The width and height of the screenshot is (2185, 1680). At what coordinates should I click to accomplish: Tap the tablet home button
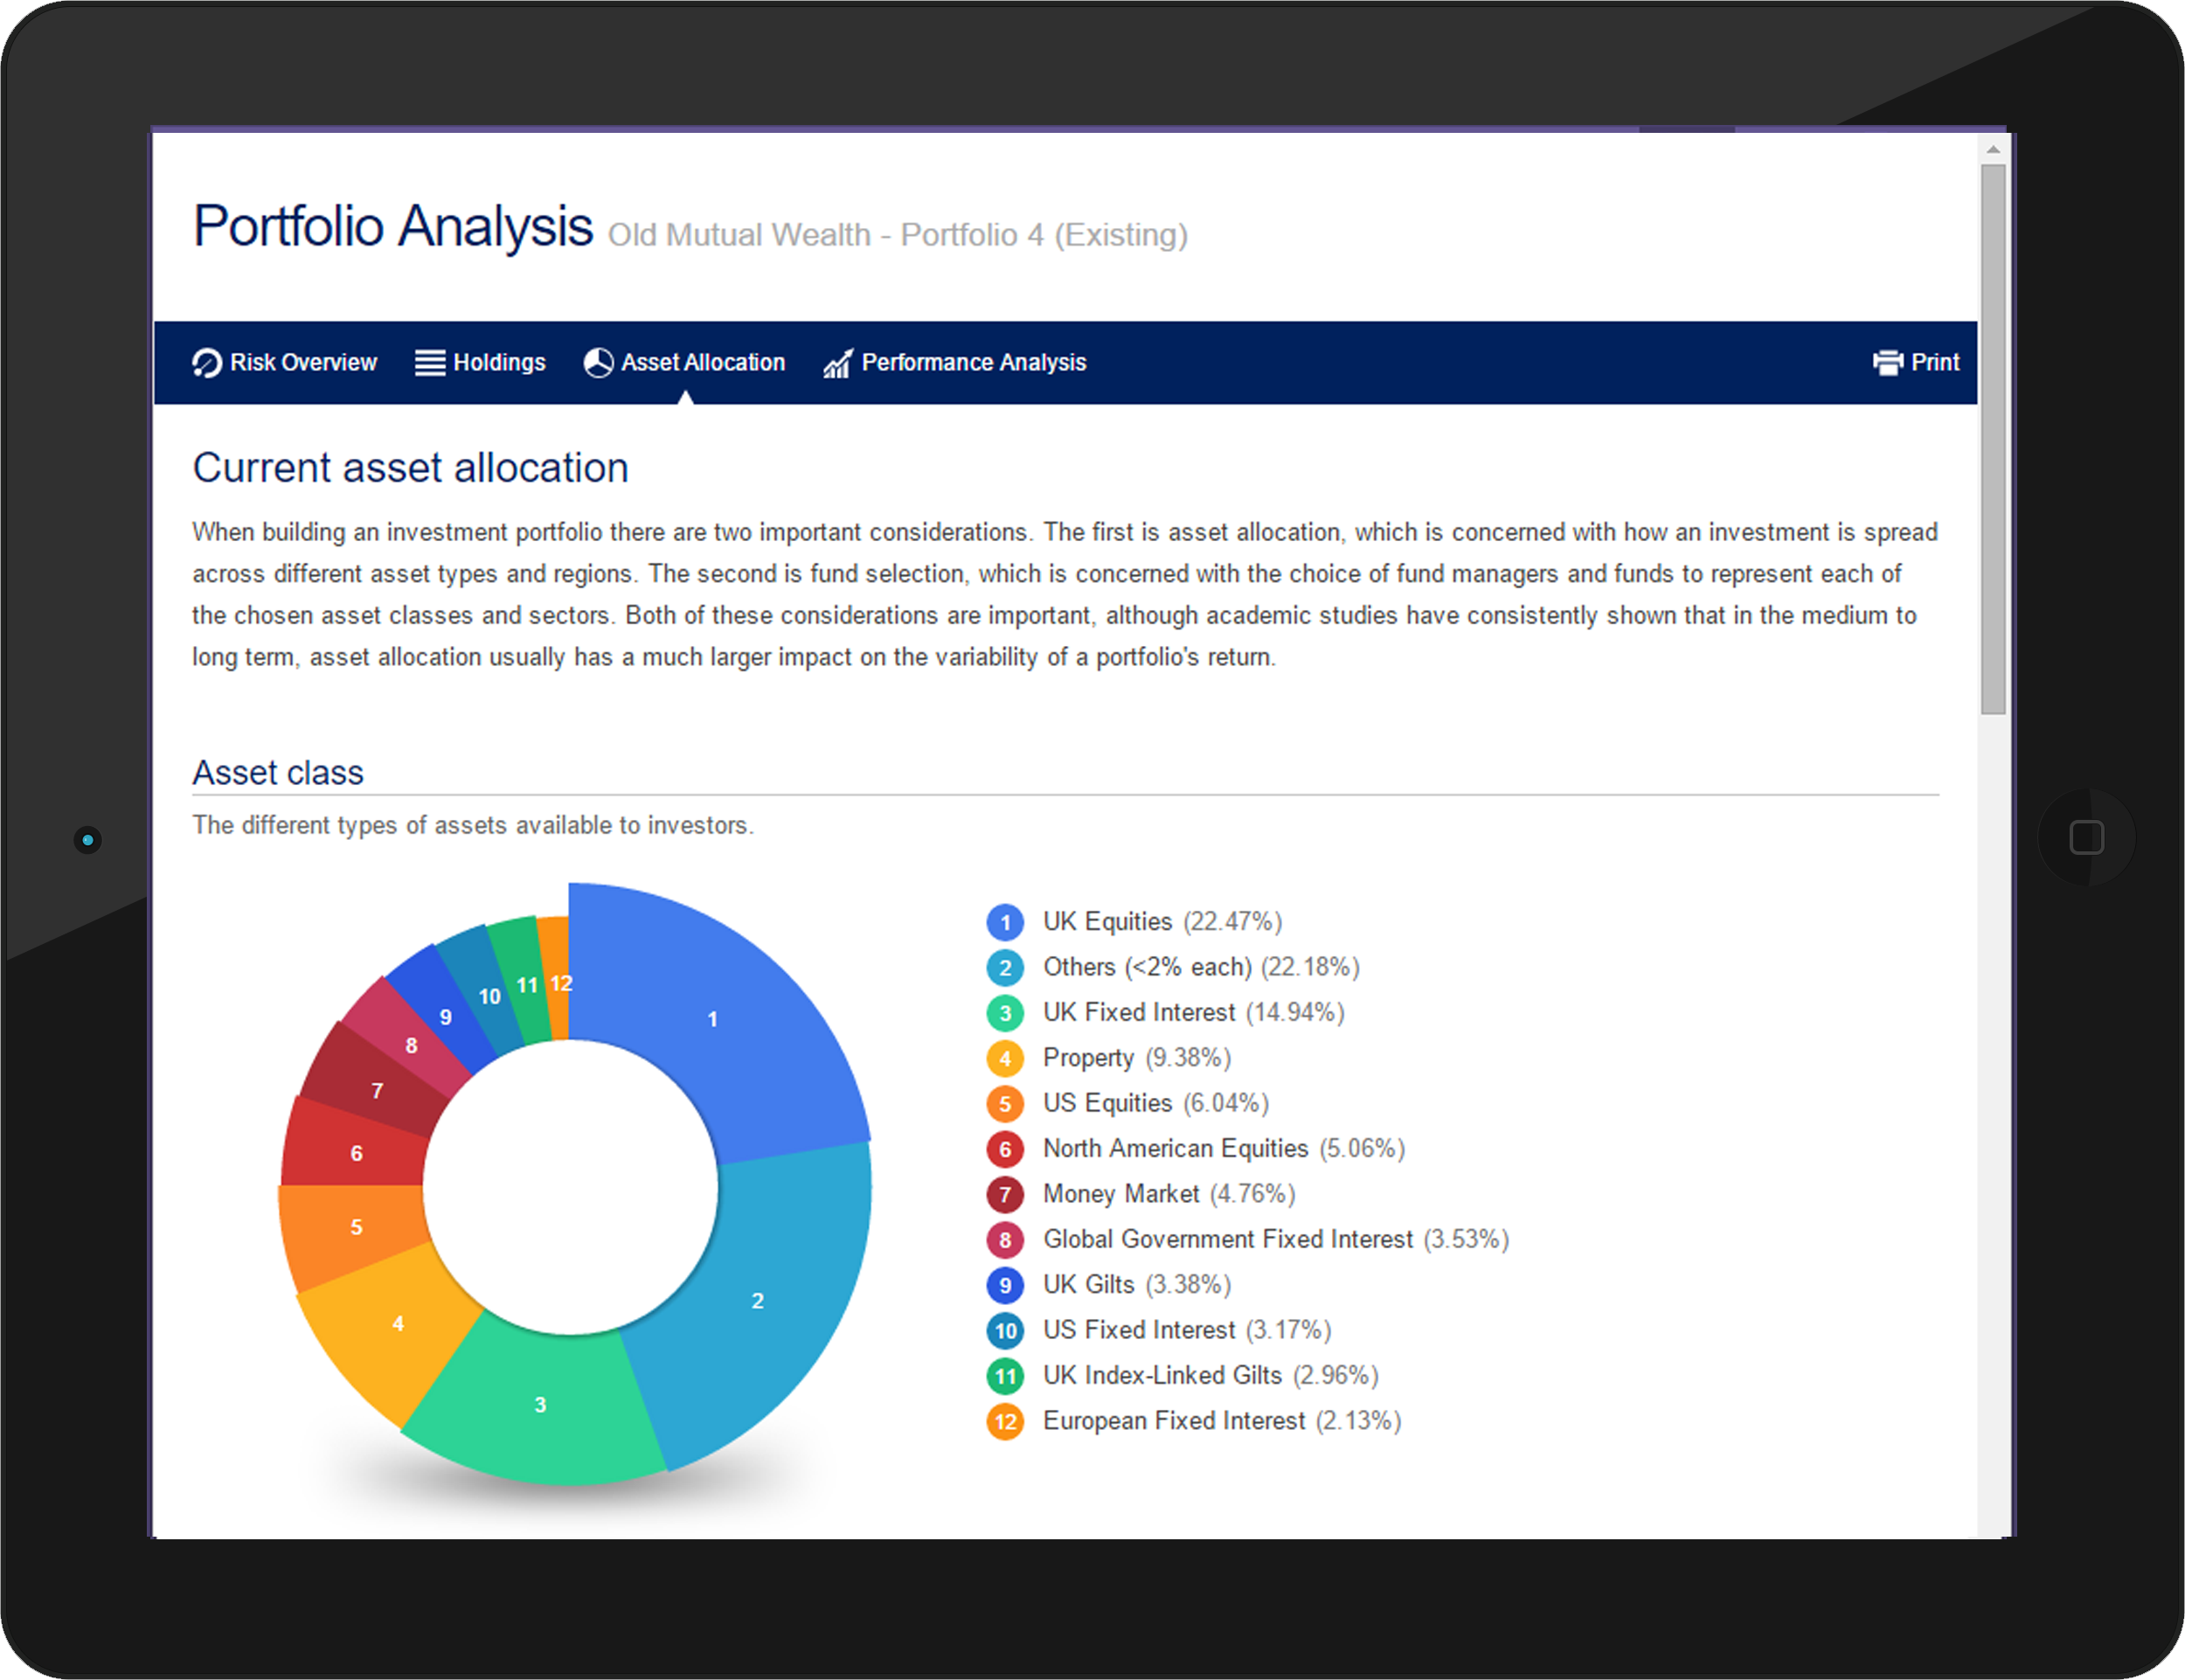click(x=2086, y=838)
